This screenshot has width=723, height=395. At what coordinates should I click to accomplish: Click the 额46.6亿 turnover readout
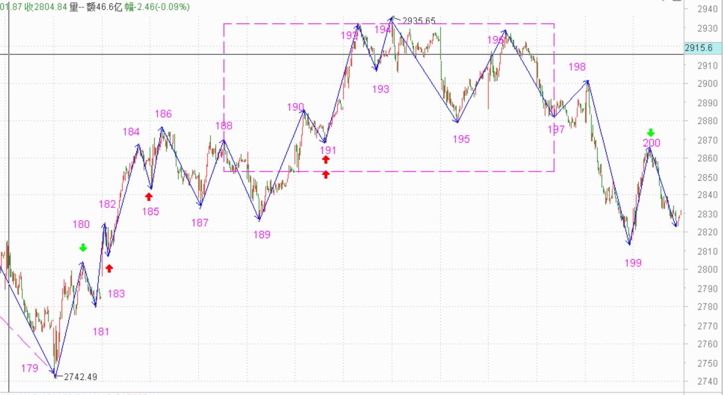[x=104, y=7]
